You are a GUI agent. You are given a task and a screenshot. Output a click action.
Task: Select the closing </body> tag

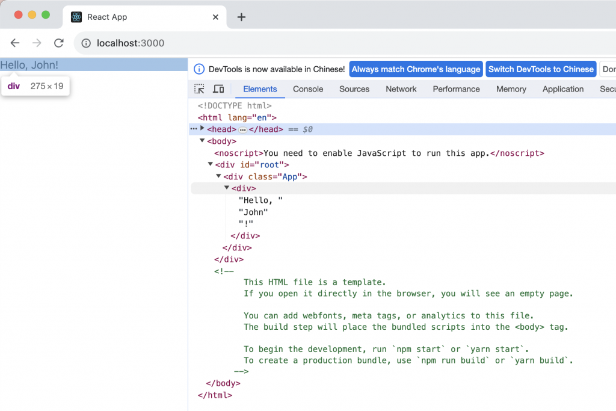pyautogui.click(x=223, y=383)
